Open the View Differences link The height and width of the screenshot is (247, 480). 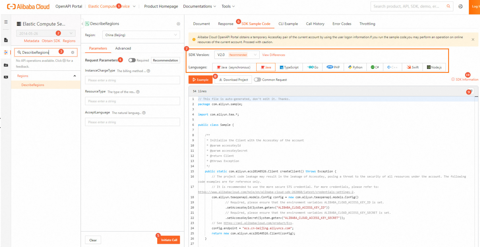(x=274, y=55)
